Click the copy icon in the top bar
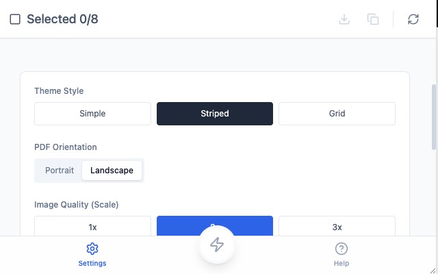 [373, 19]
